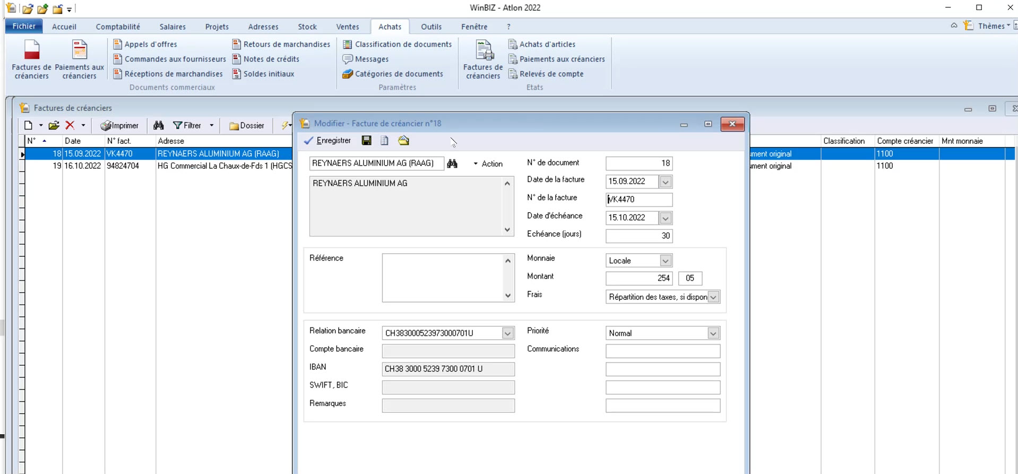Switch to the Comptabilité tab
Viewport: 1018px width, 474px height.
[x=118, y=27]
